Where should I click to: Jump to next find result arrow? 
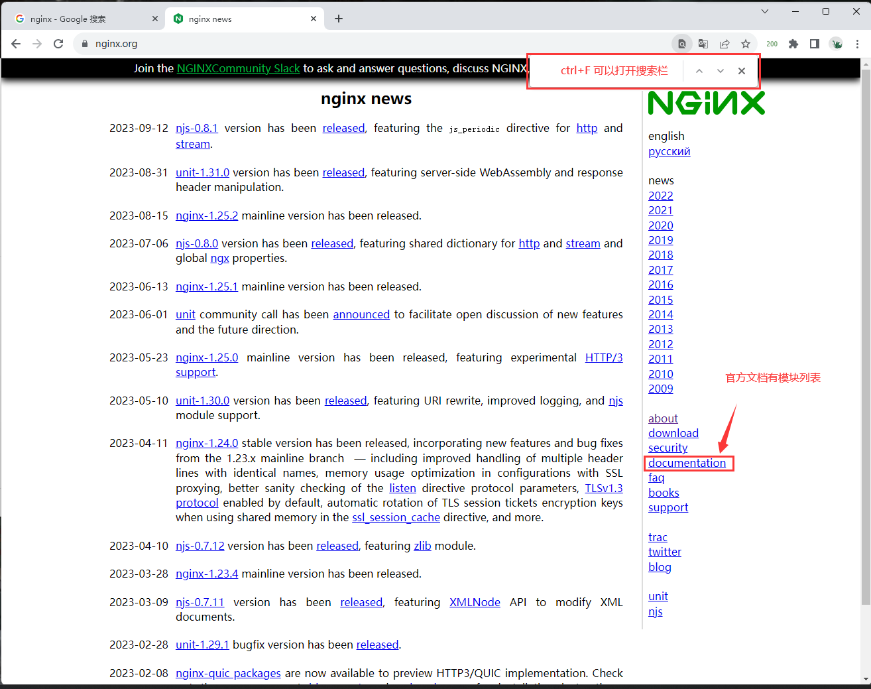pos(721,71)
